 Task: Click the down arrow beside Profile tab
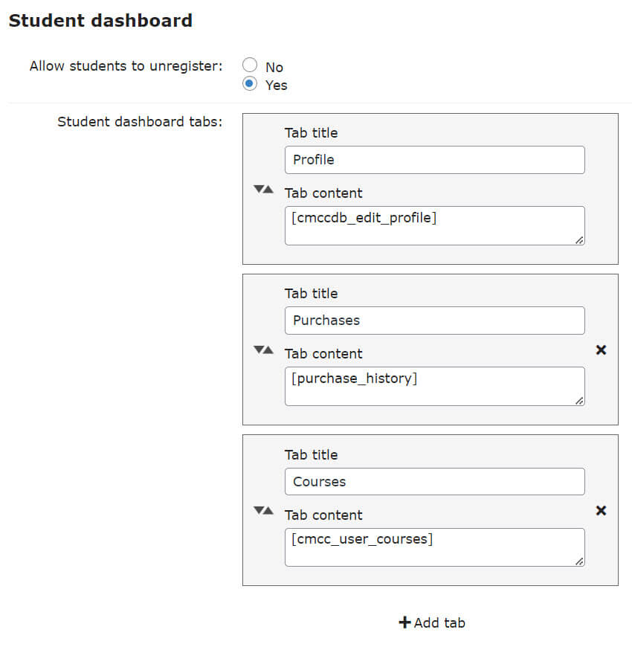(259, 190)
